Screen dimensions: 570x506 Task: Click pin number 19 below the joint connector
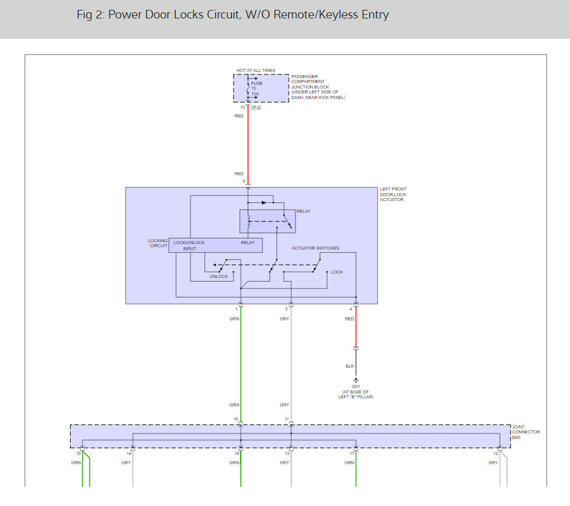[x=79, y=454]
